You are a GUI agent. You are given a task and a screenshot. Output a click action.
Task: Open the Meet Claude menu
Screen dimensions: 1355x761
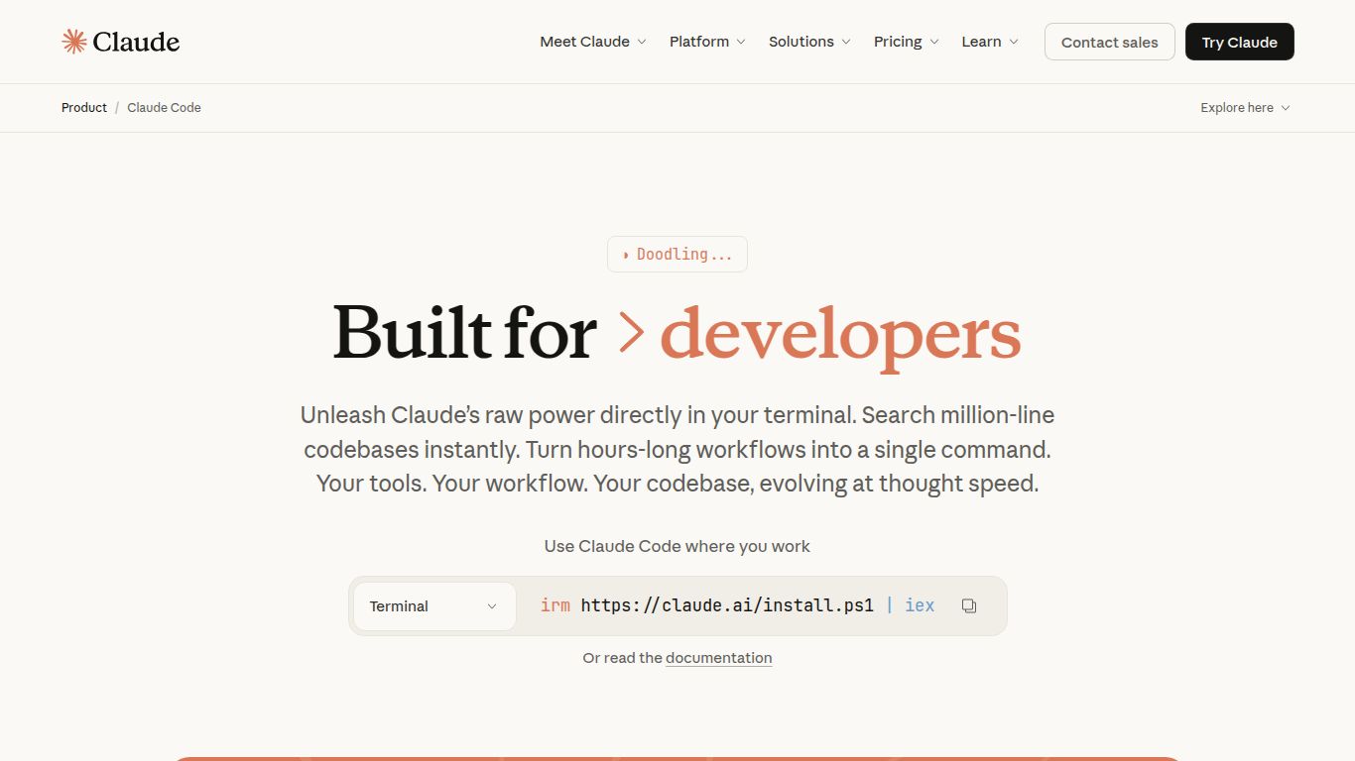tap(592, 42)
